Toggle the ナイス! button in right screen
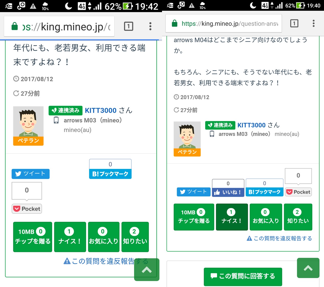Viewport: 324px width, 287px height. [x=232, y=217]
